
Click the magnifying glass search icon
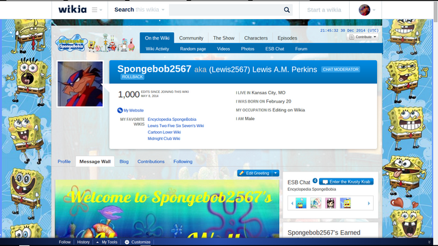coord(287,10)
